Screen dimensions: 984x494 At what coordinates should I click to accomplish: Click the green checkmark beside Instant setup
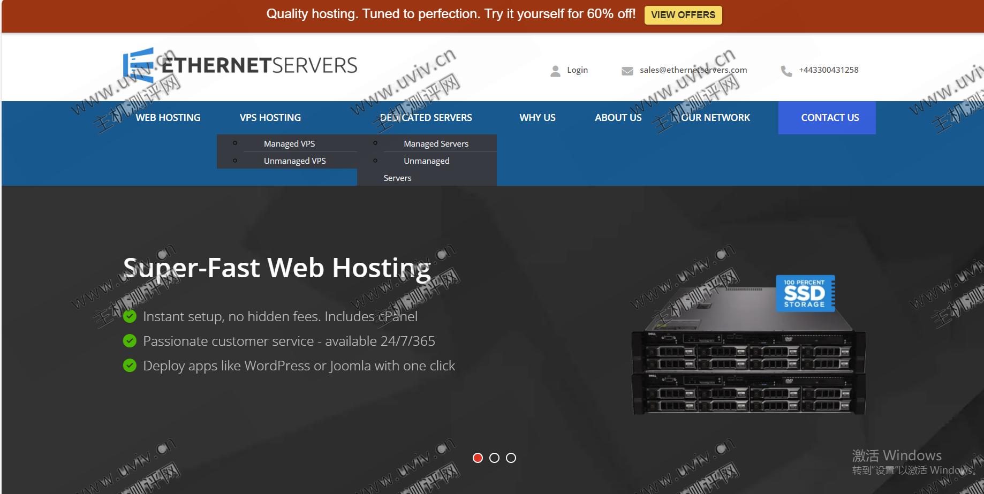[x=130, y=316]
